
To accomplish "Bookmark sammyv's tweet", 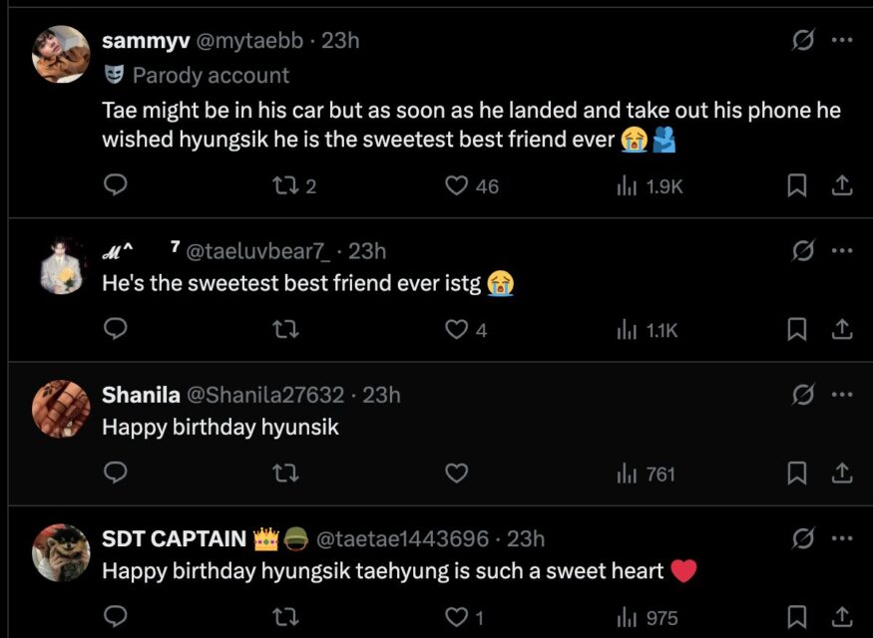I will [797, 185].
